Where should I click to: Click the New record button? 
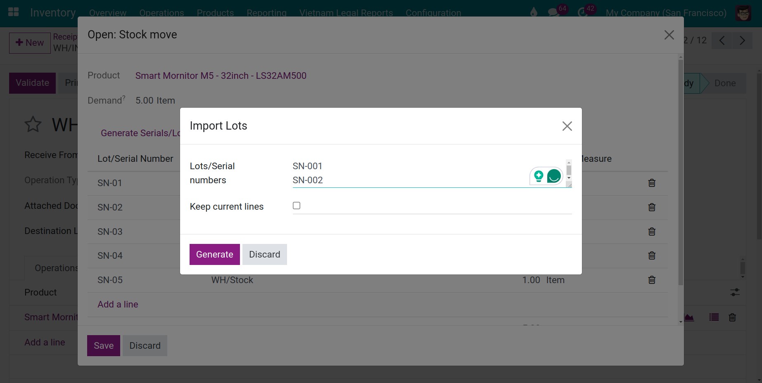[x=30, y=43]
